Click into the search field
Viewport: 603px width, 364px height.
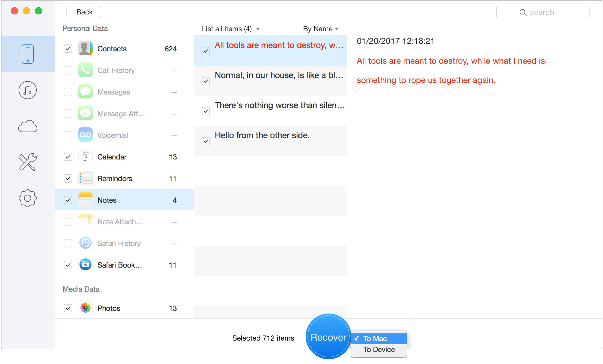click(x=543, y=12)
